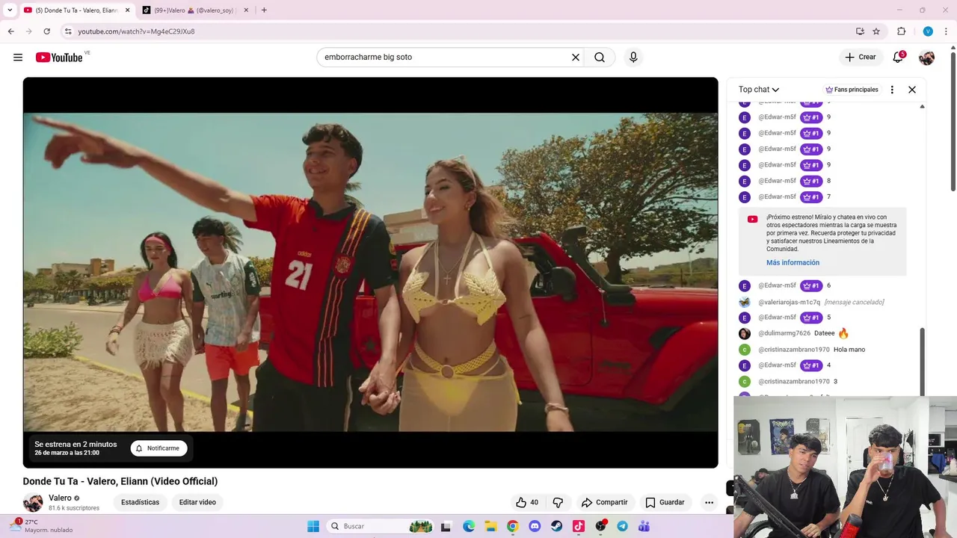The height and width of the screenshot is (538, 957).
Task: Open File Explorer from the taskbar
Action: (490, 526)
